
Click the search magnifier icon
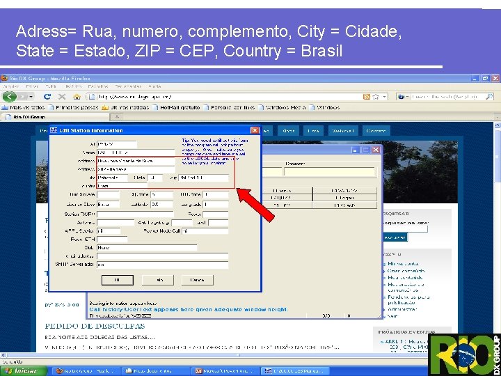(x=489, y=97)
